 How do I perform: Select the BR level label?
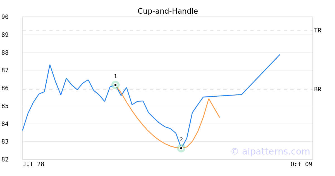[317, 89]
